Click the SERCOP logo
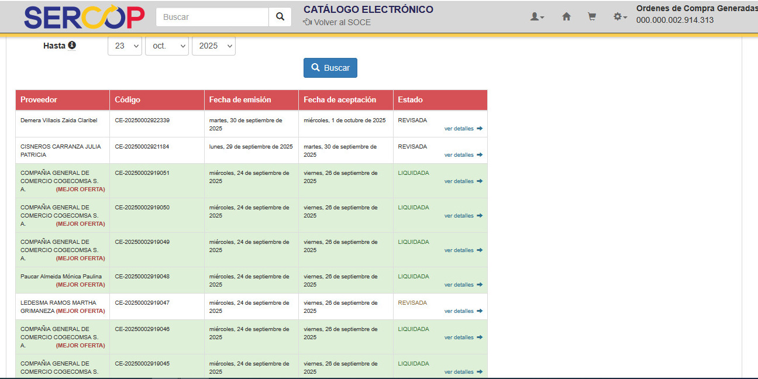This screenshot has width=758, height=379. (x=84, y=18)
